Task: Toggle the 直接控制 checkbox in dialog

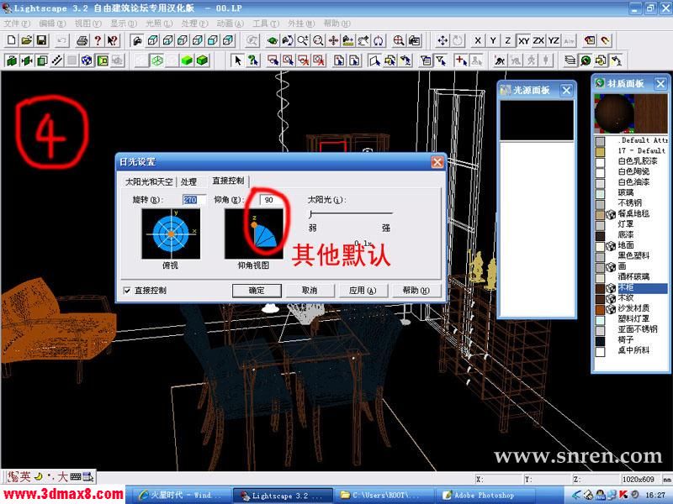Action: (x=127, y=291)
